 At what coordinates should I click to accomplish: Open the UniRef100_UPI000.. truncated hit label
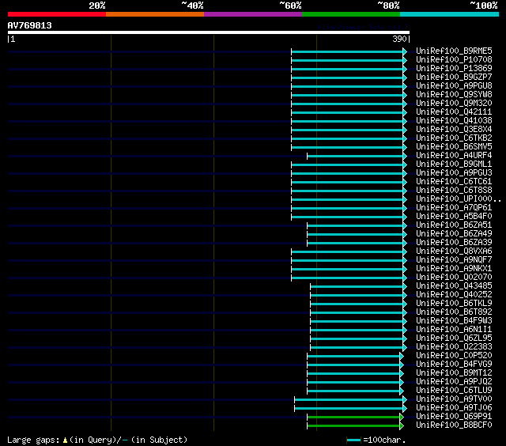[459, 198]
